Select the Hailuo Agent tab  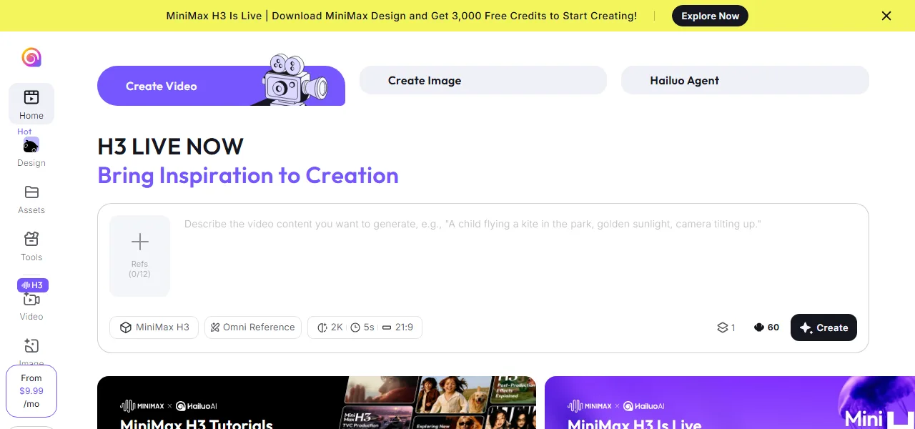tap(745, 80)
